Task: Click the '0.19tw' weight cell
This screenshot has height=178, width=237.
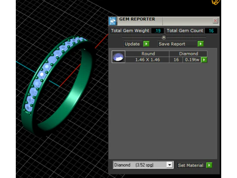Action: [x=192, y=60]
